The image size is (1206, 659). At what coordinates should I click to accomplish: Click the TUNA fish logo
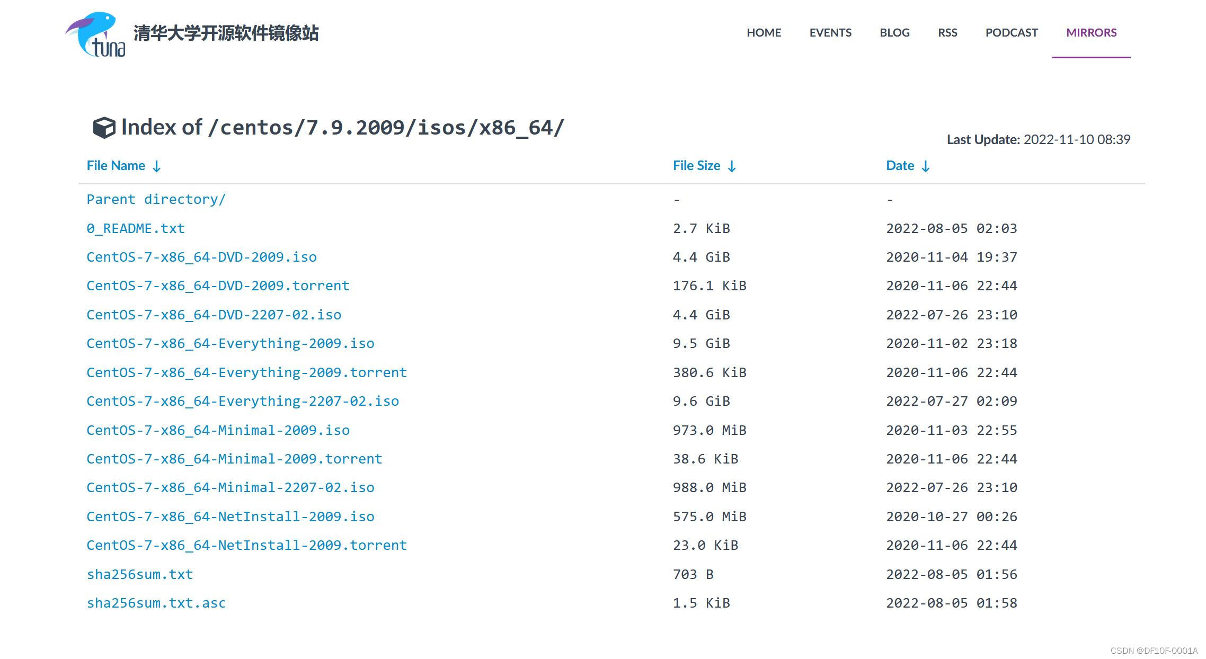coord(96,34)
